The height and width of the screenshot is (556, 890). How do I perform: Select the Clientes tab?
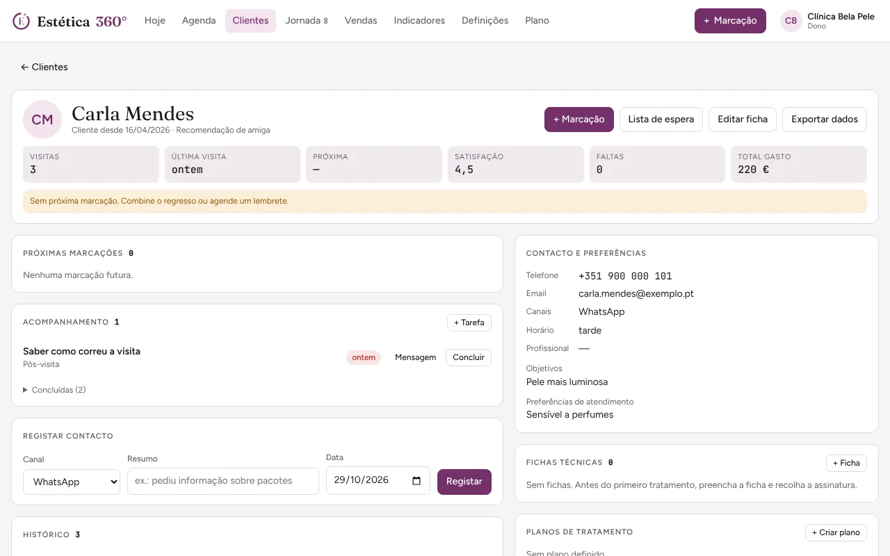tap(250, 21)
